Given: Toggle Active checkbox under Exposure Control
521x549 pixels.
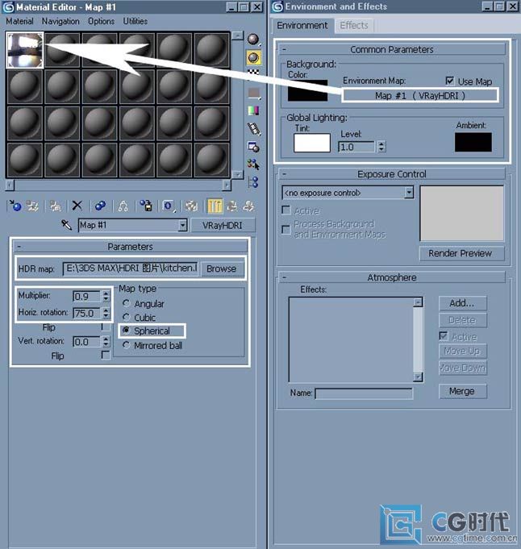Looking at the screenshot, I should [x=286, y=210].
